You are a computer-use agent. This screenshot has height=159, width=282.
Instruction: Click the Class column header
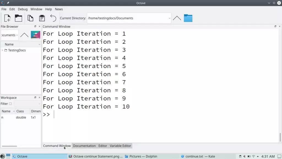pyautogui.click(x=23, y=111)
